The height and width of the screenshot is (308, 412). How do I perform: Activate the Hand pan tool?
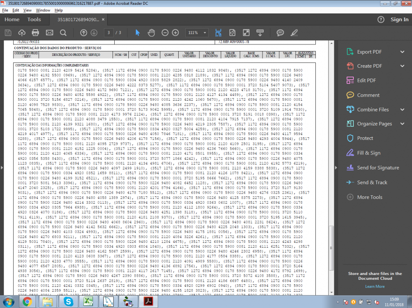point(151,33)
